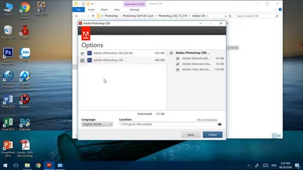Switch to Chrome in the taskbar

tap(38, 165)
